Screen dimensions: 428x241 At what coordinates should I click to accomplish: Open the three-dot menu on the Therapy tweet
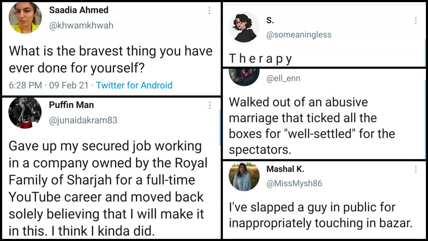[x=415, y=21]
